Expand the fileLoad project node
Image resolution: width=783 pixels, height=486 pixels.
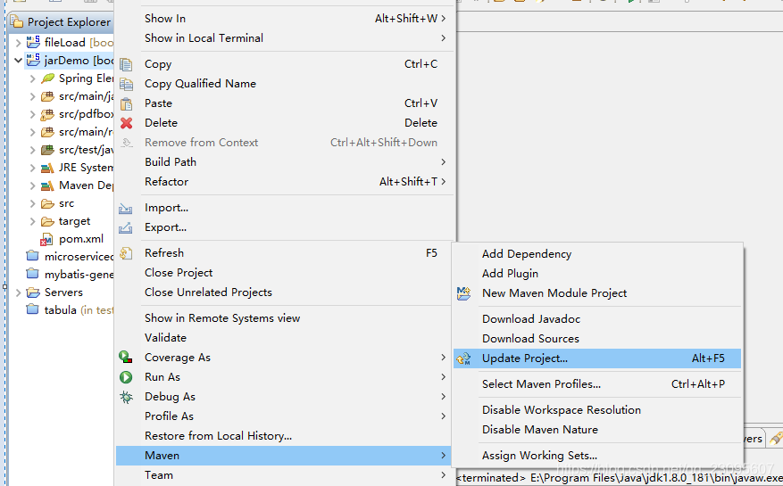(18, 43)
